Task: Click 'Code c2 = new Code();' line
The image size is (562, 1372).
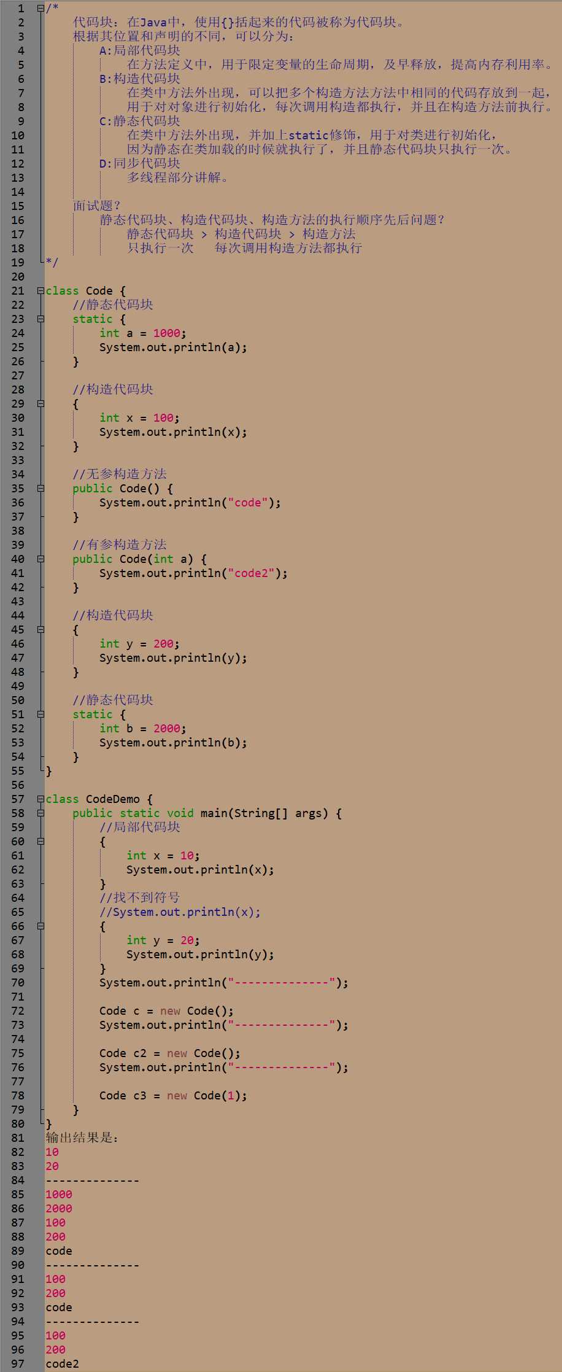Action: click(x=170, y=1053)
